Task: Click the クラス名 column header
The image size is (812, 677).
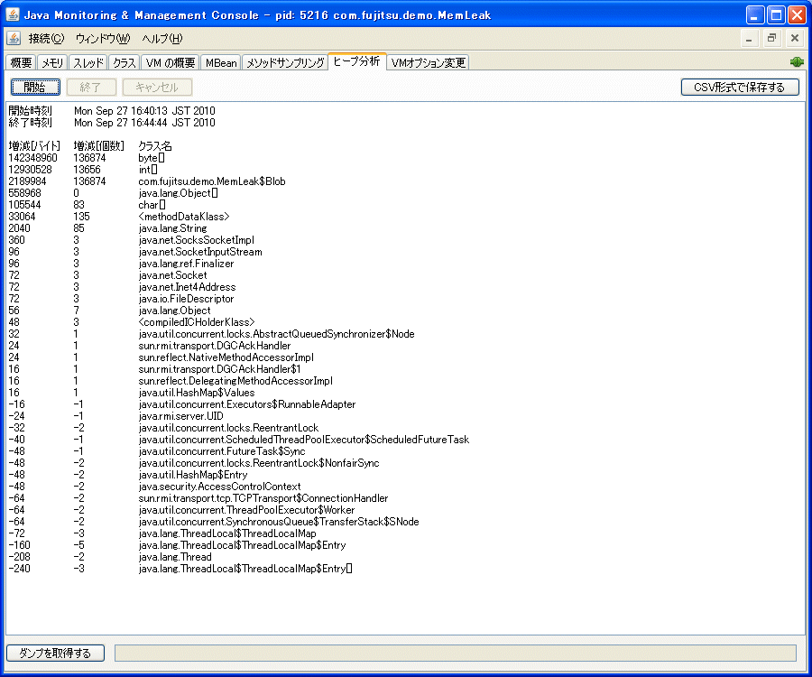Action: 155,146
